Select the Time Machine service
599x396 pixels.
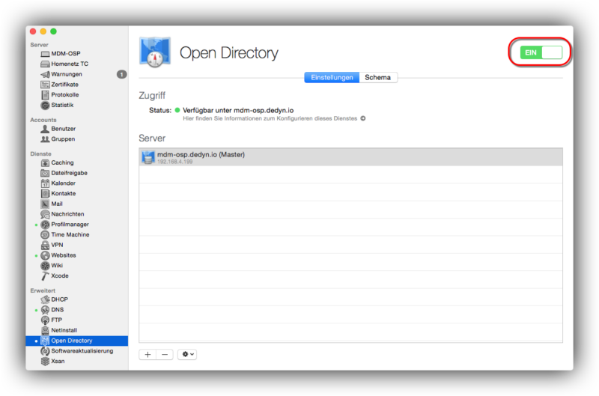point(69,234)
